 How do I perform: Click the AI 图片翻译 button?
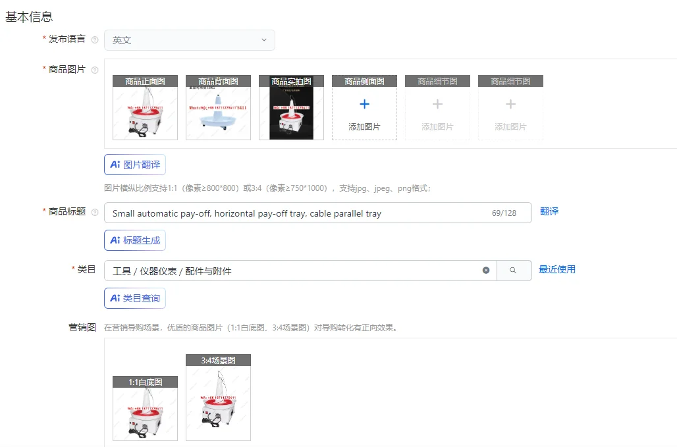(x=135, y=165)
